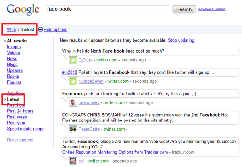This screenshot has height=167, width=242.
Task: Open DjCuttz Twitter avatar icon
Action: click(73, 60)
